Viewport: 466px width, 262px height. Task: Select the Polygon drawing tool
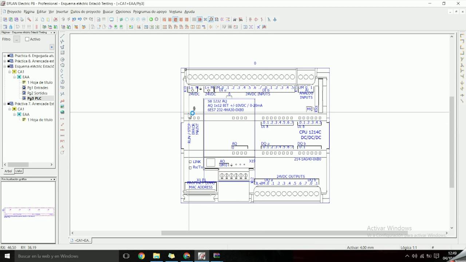coord(62,47)
